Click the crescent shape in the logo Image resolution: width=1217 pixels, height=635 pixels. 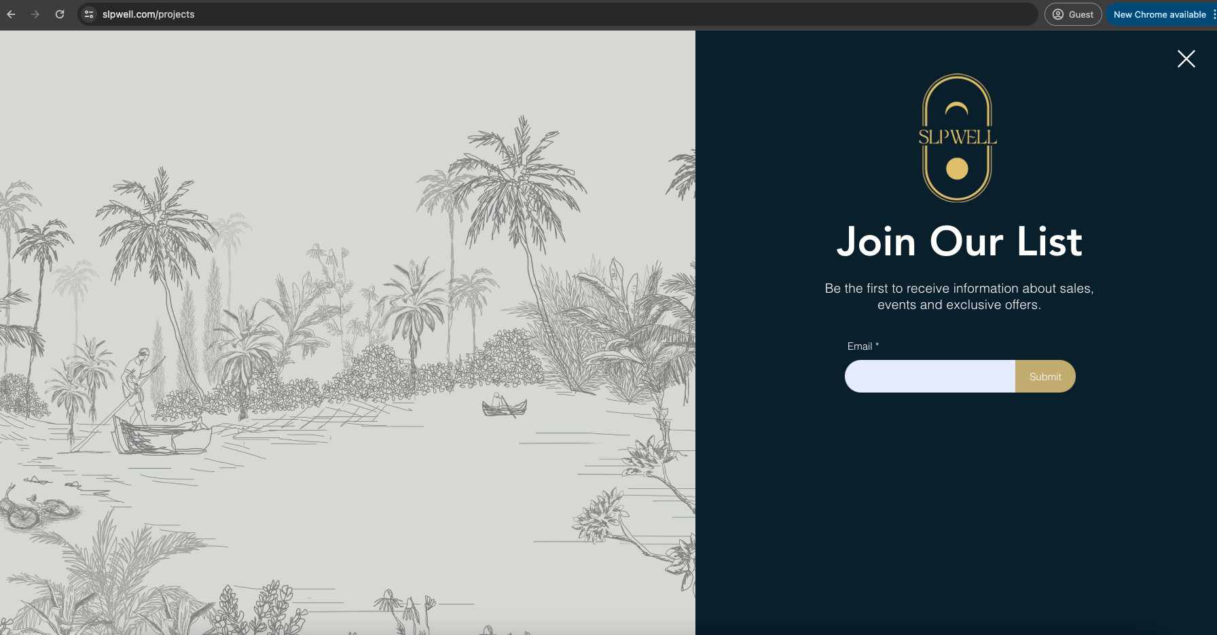pos(957,109)
